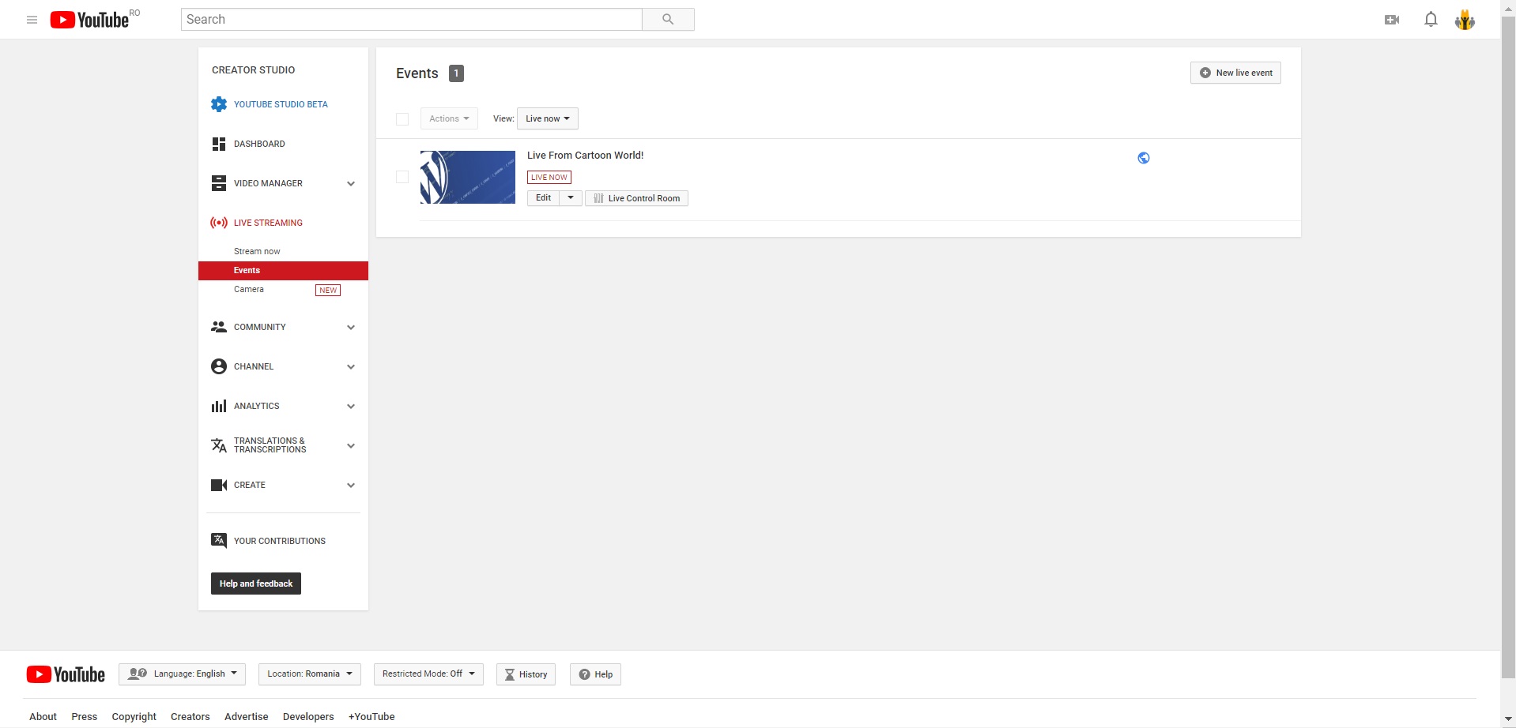Open the Restricted Mode setting
This screenshot has width=1516, height=728.
(x=428, y=674)
